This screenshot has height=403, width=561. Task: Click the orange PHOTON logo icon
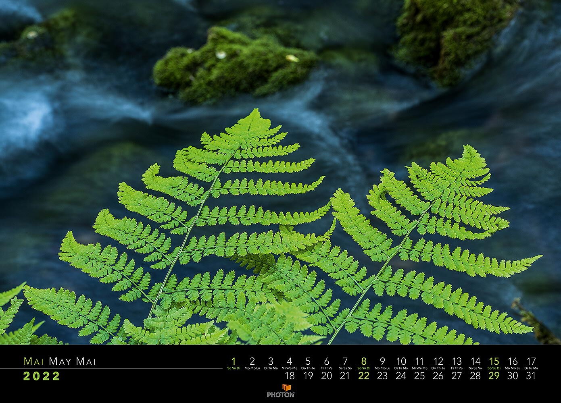[286, 388]
